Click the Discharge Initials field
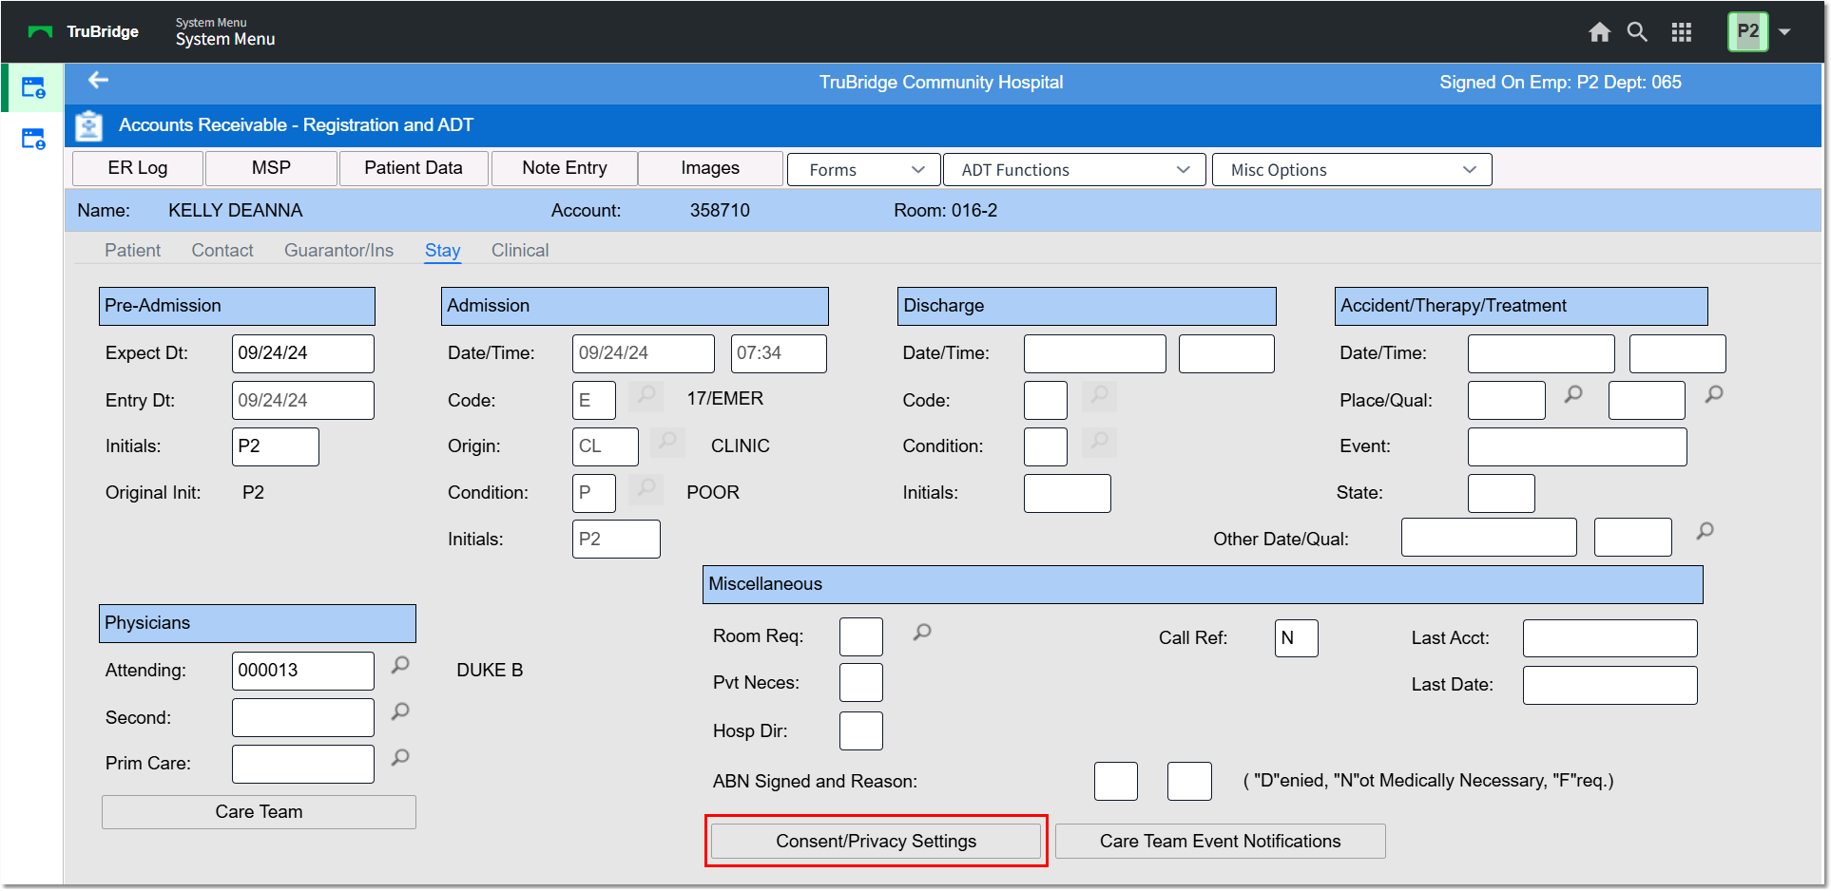 (1067, 493)
